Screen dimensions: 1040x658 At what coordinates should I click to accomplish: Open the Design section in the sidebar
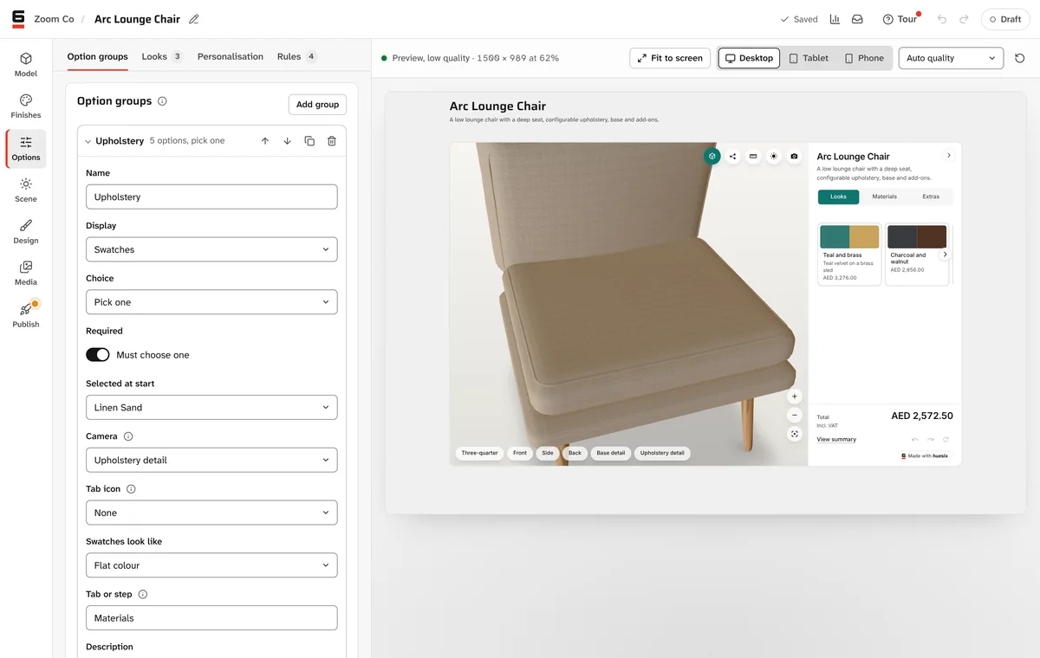26,232
